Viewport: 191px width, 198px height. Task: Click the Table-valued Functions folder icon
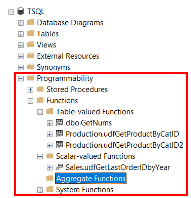click(50, 111)
